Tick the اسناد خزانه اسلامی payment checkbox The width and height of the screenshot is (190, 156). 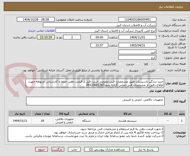(x=122, y=70)
